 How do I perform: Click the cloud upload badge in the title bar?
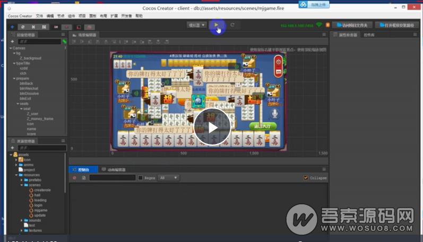(314, 5)
